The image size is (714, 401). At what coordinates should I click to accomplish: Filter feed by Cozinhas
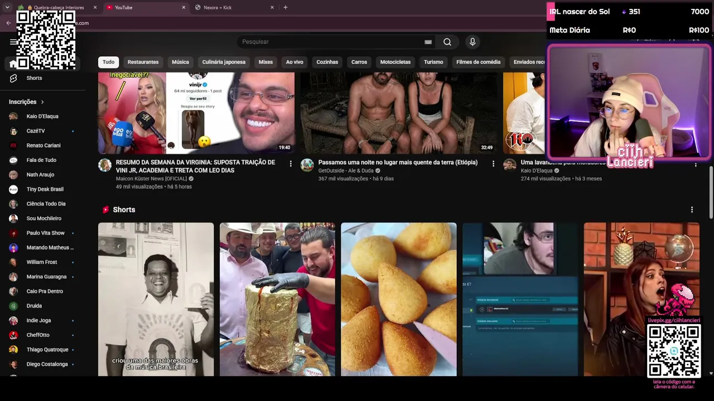point(327,62)
